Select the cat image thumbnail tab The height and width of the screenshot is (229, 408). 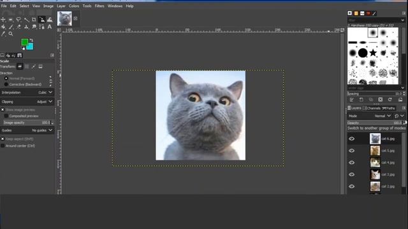64,18
